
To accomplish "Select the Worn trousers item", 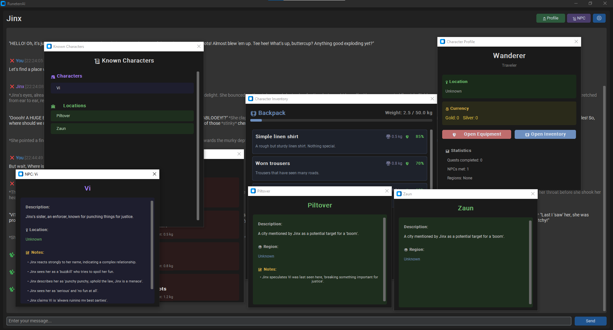I will tap(339, 168).
